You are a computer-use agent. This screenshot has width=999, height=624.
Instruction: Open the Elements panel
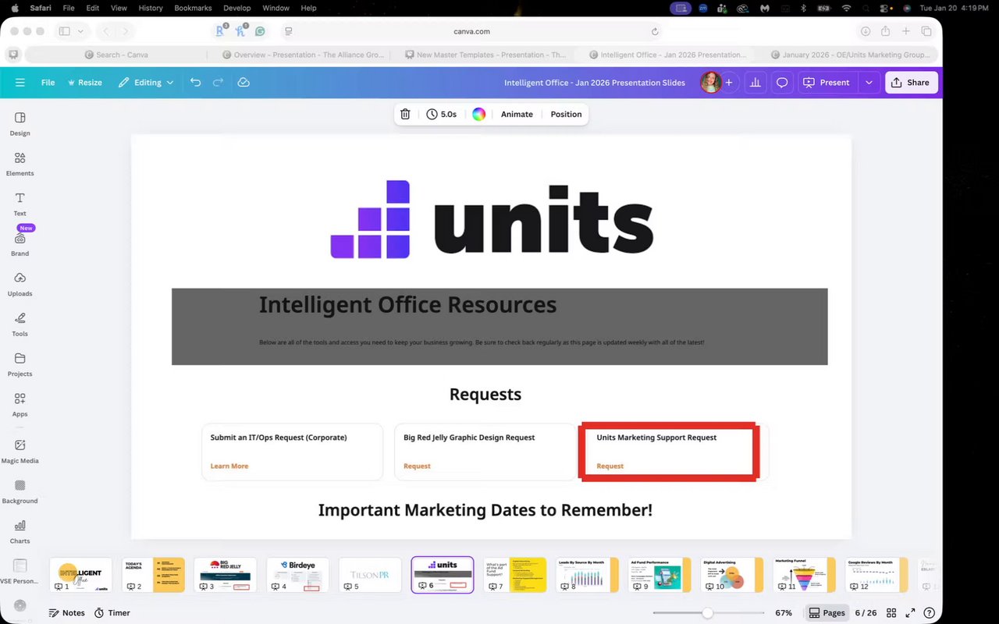pos(20,164)
